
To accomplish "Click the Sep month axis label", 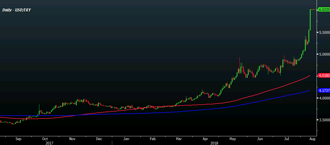I will tap(18, 139).
